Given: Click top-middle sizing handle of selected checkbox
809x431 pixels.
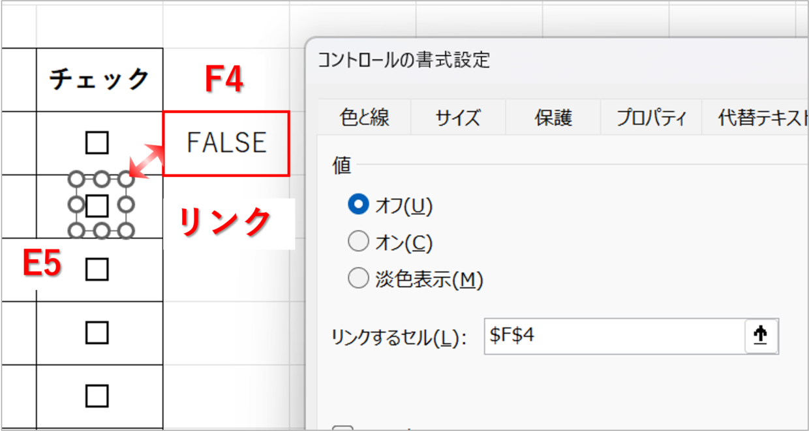Looking at the screenshot, I should (101, 180).
